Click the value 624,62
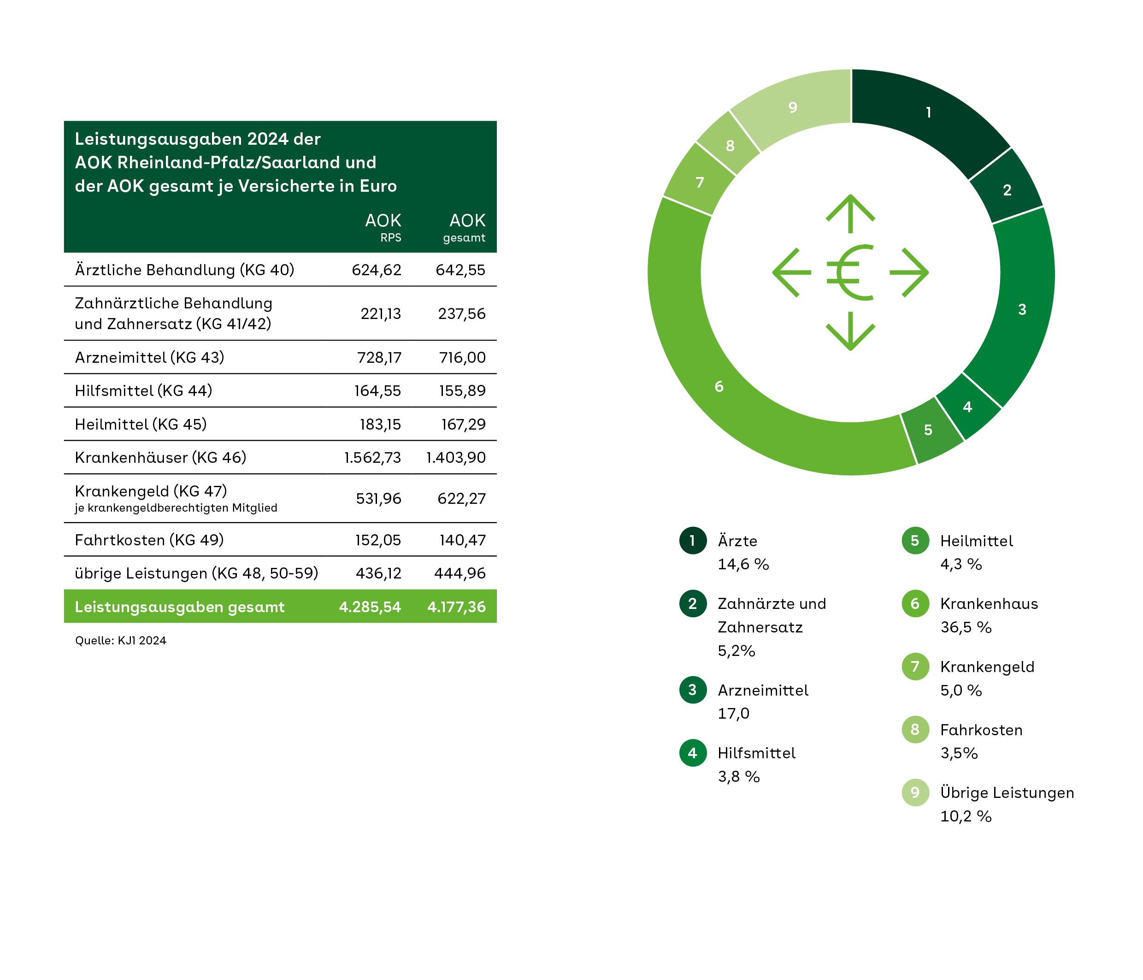Screen dimensions: 1143x980 [x=376, y=270]
